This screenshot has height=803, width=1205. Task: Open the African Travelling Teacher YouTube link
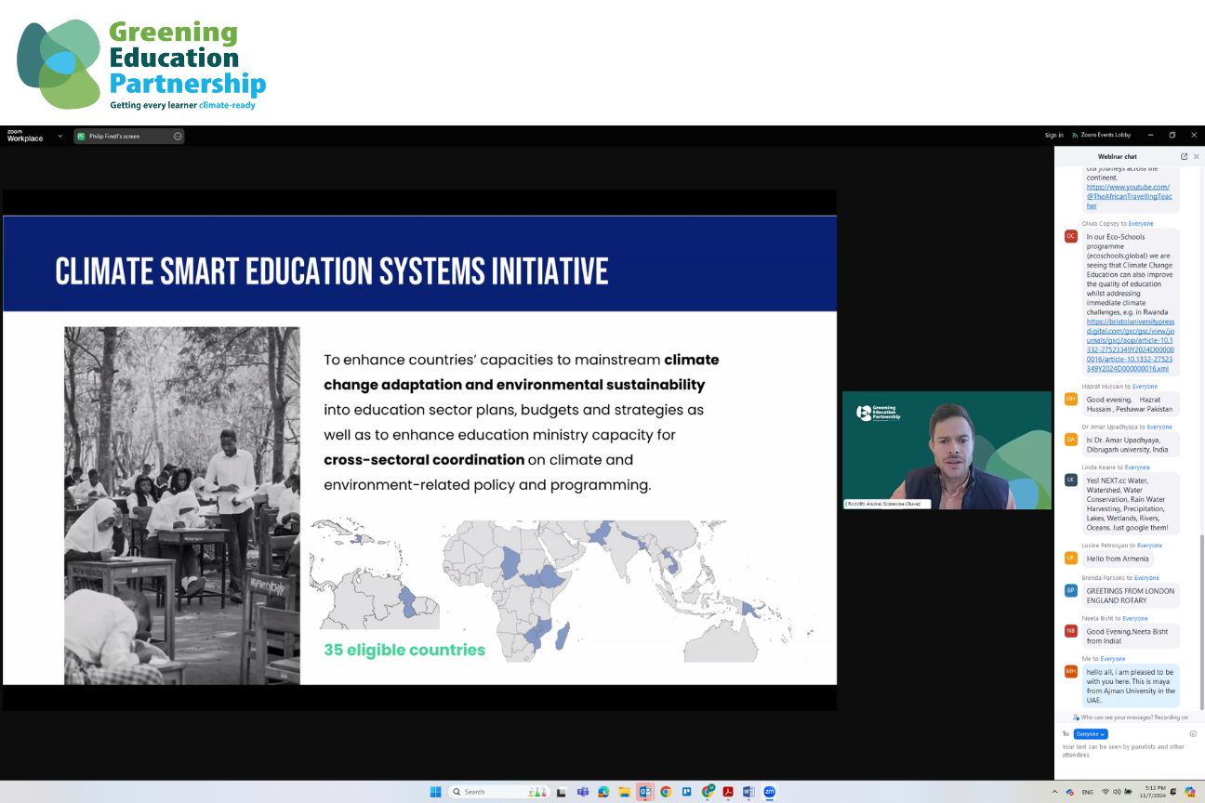coord(1128,196)
